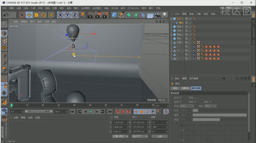Open the object manager 标签 menu
The image size is (256, 143).
tap(206, 14)
